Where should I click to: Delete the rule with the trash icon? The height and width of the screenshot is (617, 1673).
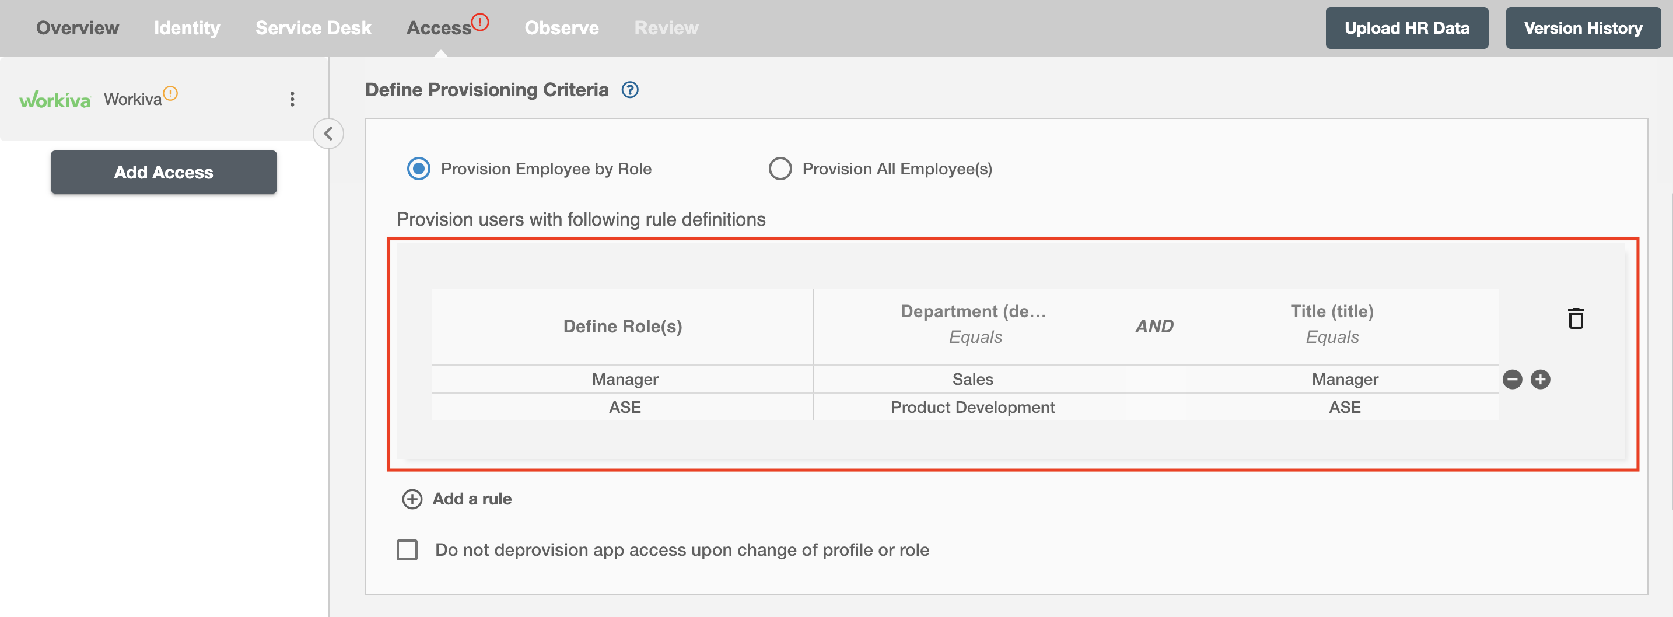coord(1576,318)
